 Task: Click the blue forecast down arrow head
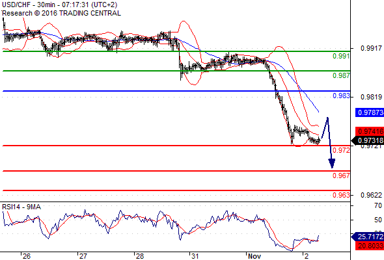click(x=332, y=163)
